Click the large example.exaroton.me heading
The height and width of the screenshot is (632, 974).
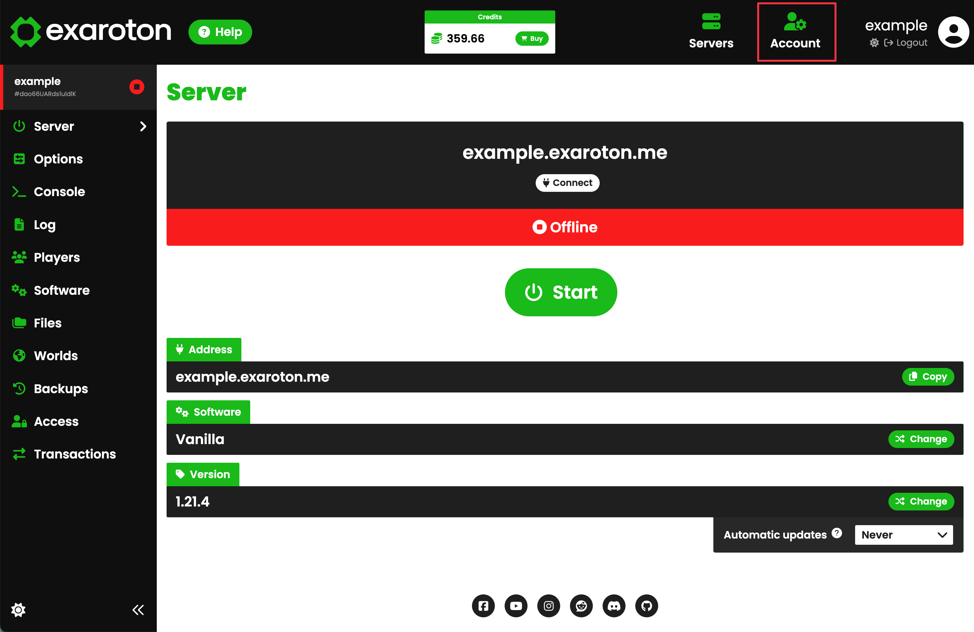click(565, 153)
